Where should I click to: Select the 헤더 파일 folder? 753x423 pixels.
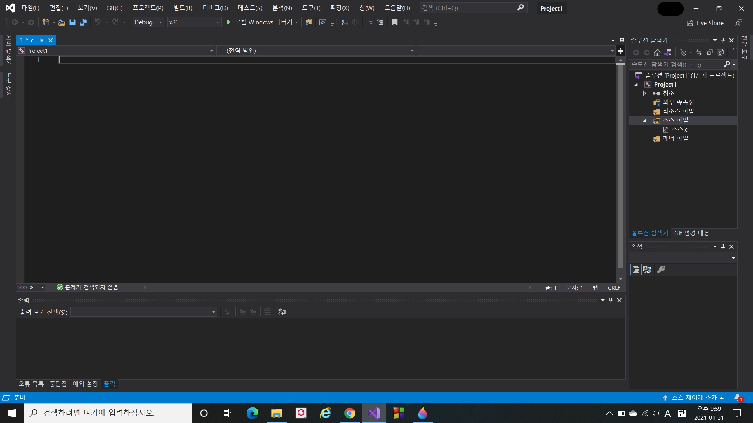[x=675, y=138]
